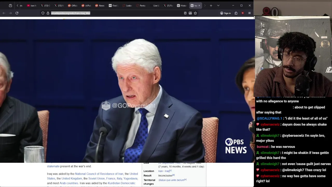Click the tracking protection shield icon
This screenshot has width=332, height=187.
coord(43,13)
